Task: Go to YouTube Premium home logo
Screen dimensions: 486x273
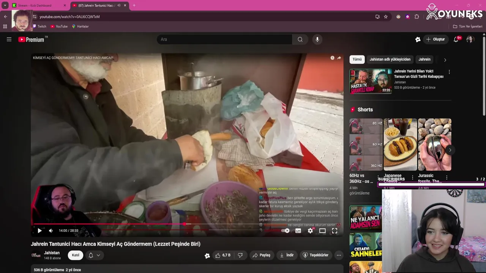Action: click(x=31, y=39)
